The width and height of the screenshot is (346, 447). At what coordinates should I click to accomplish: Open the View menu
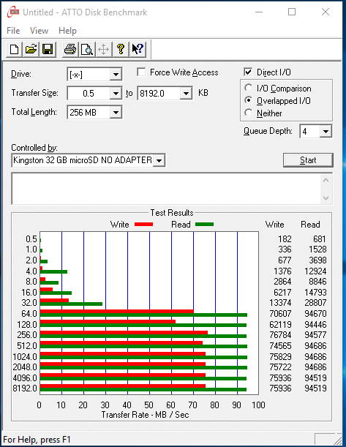[x=39, y=31]
